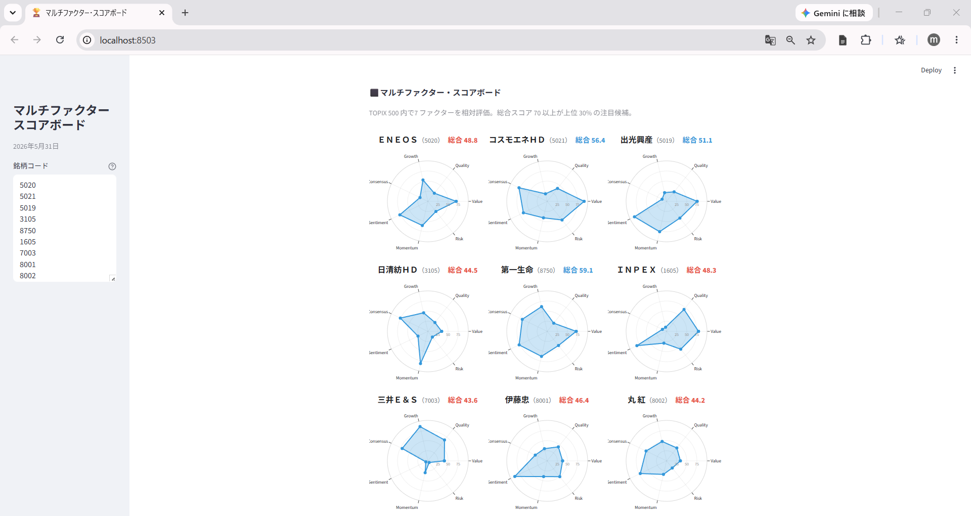This screenshot has width=971, height=516.
Task: Click the 総合 56.4 score text
Action: (x=590, y=140)
